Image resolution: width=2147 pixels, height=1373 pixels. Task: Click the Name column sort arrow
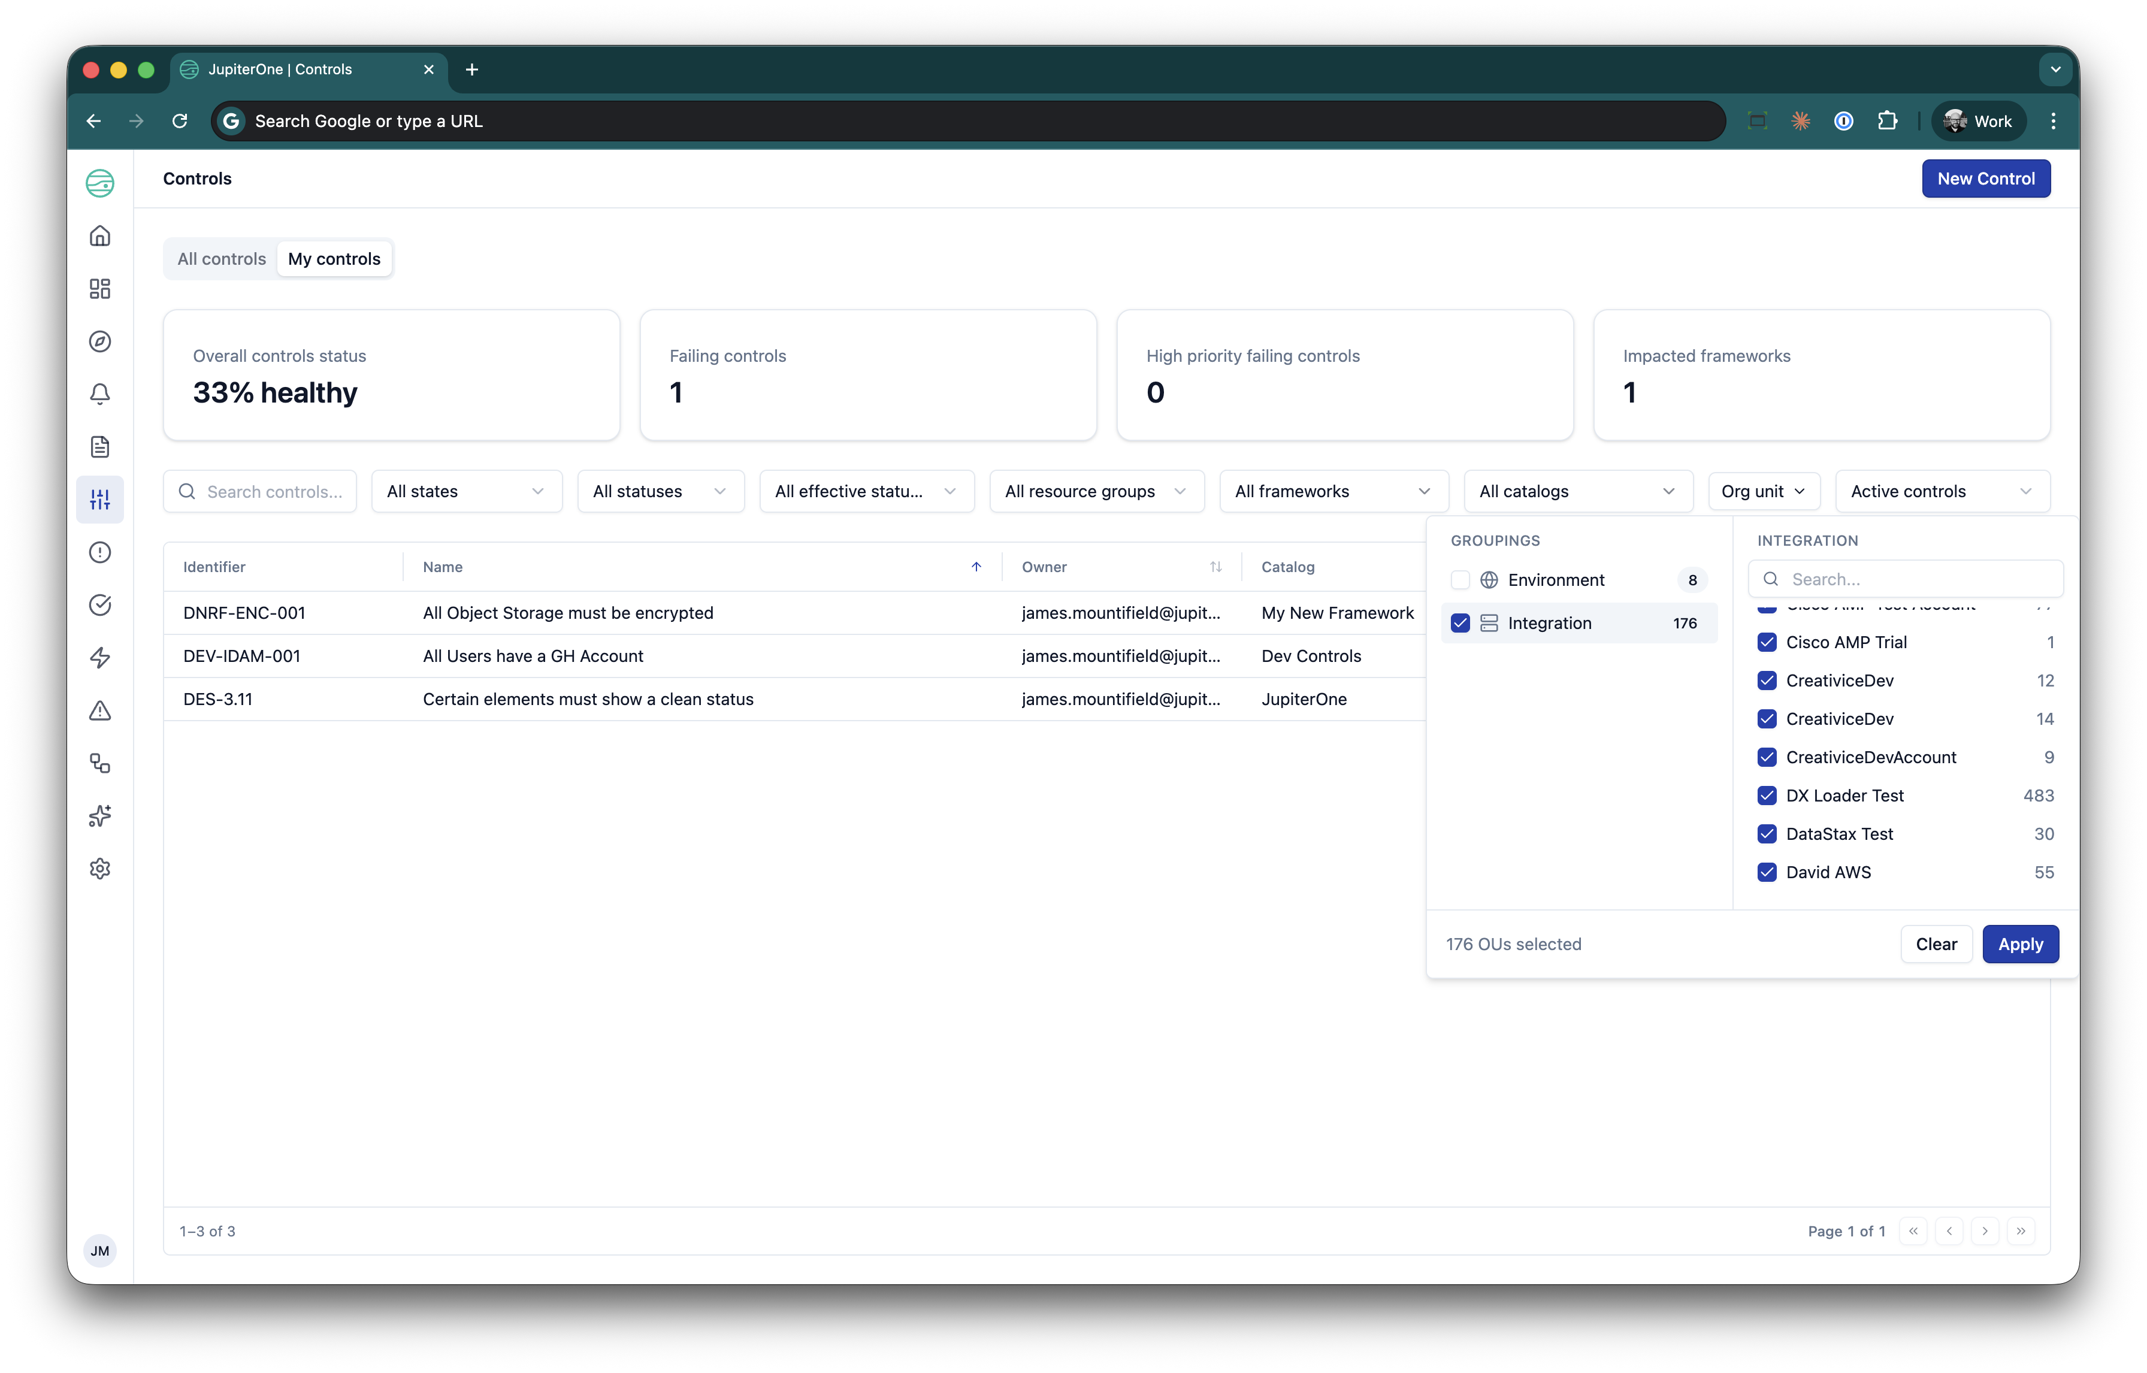pos(975,566)
